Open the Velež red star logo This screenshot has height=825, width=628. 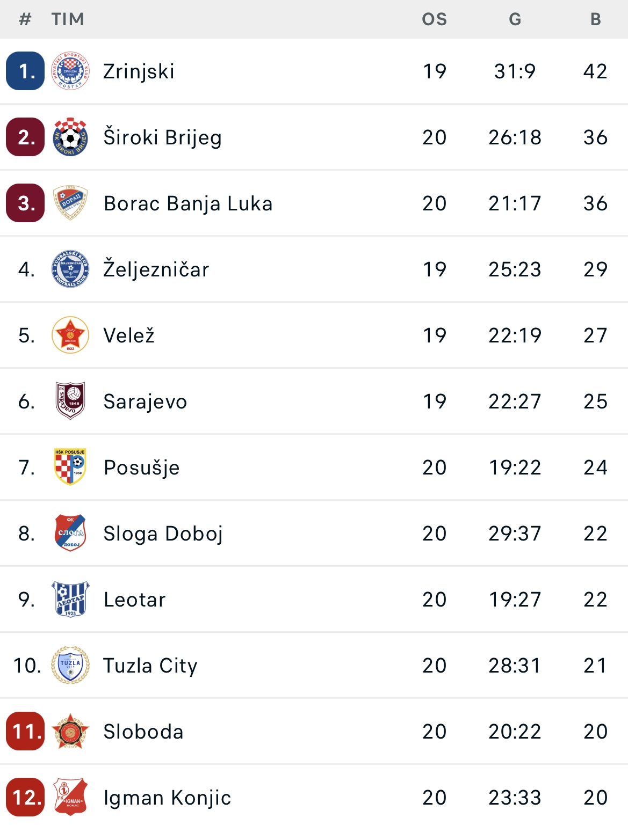[70, 335]
